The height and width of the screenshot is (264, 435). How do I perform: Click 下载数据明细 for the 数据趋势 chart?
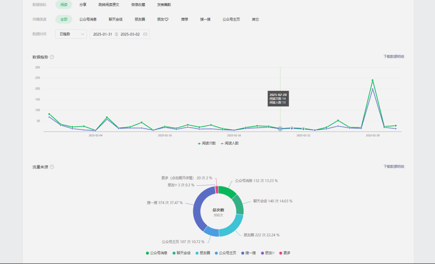(394, 57)
